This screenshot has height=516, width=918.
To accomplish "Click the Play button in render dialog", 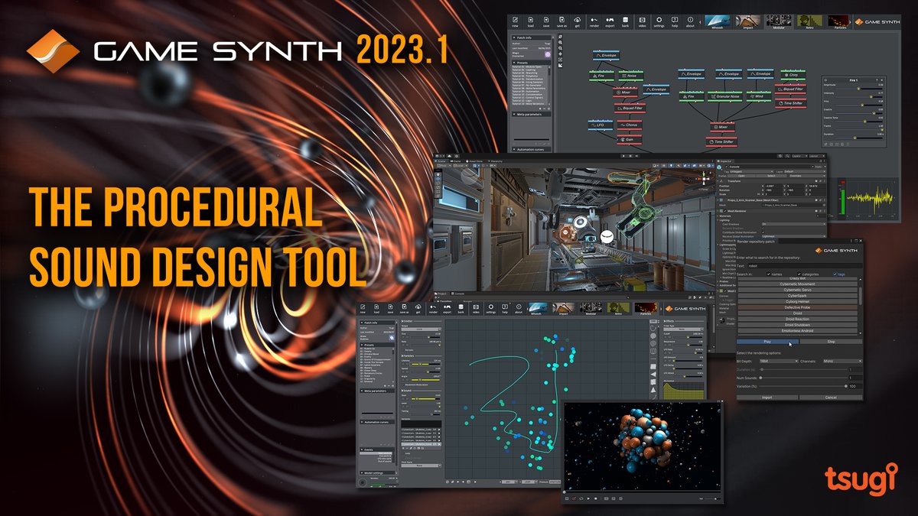I will pos(767,342).
